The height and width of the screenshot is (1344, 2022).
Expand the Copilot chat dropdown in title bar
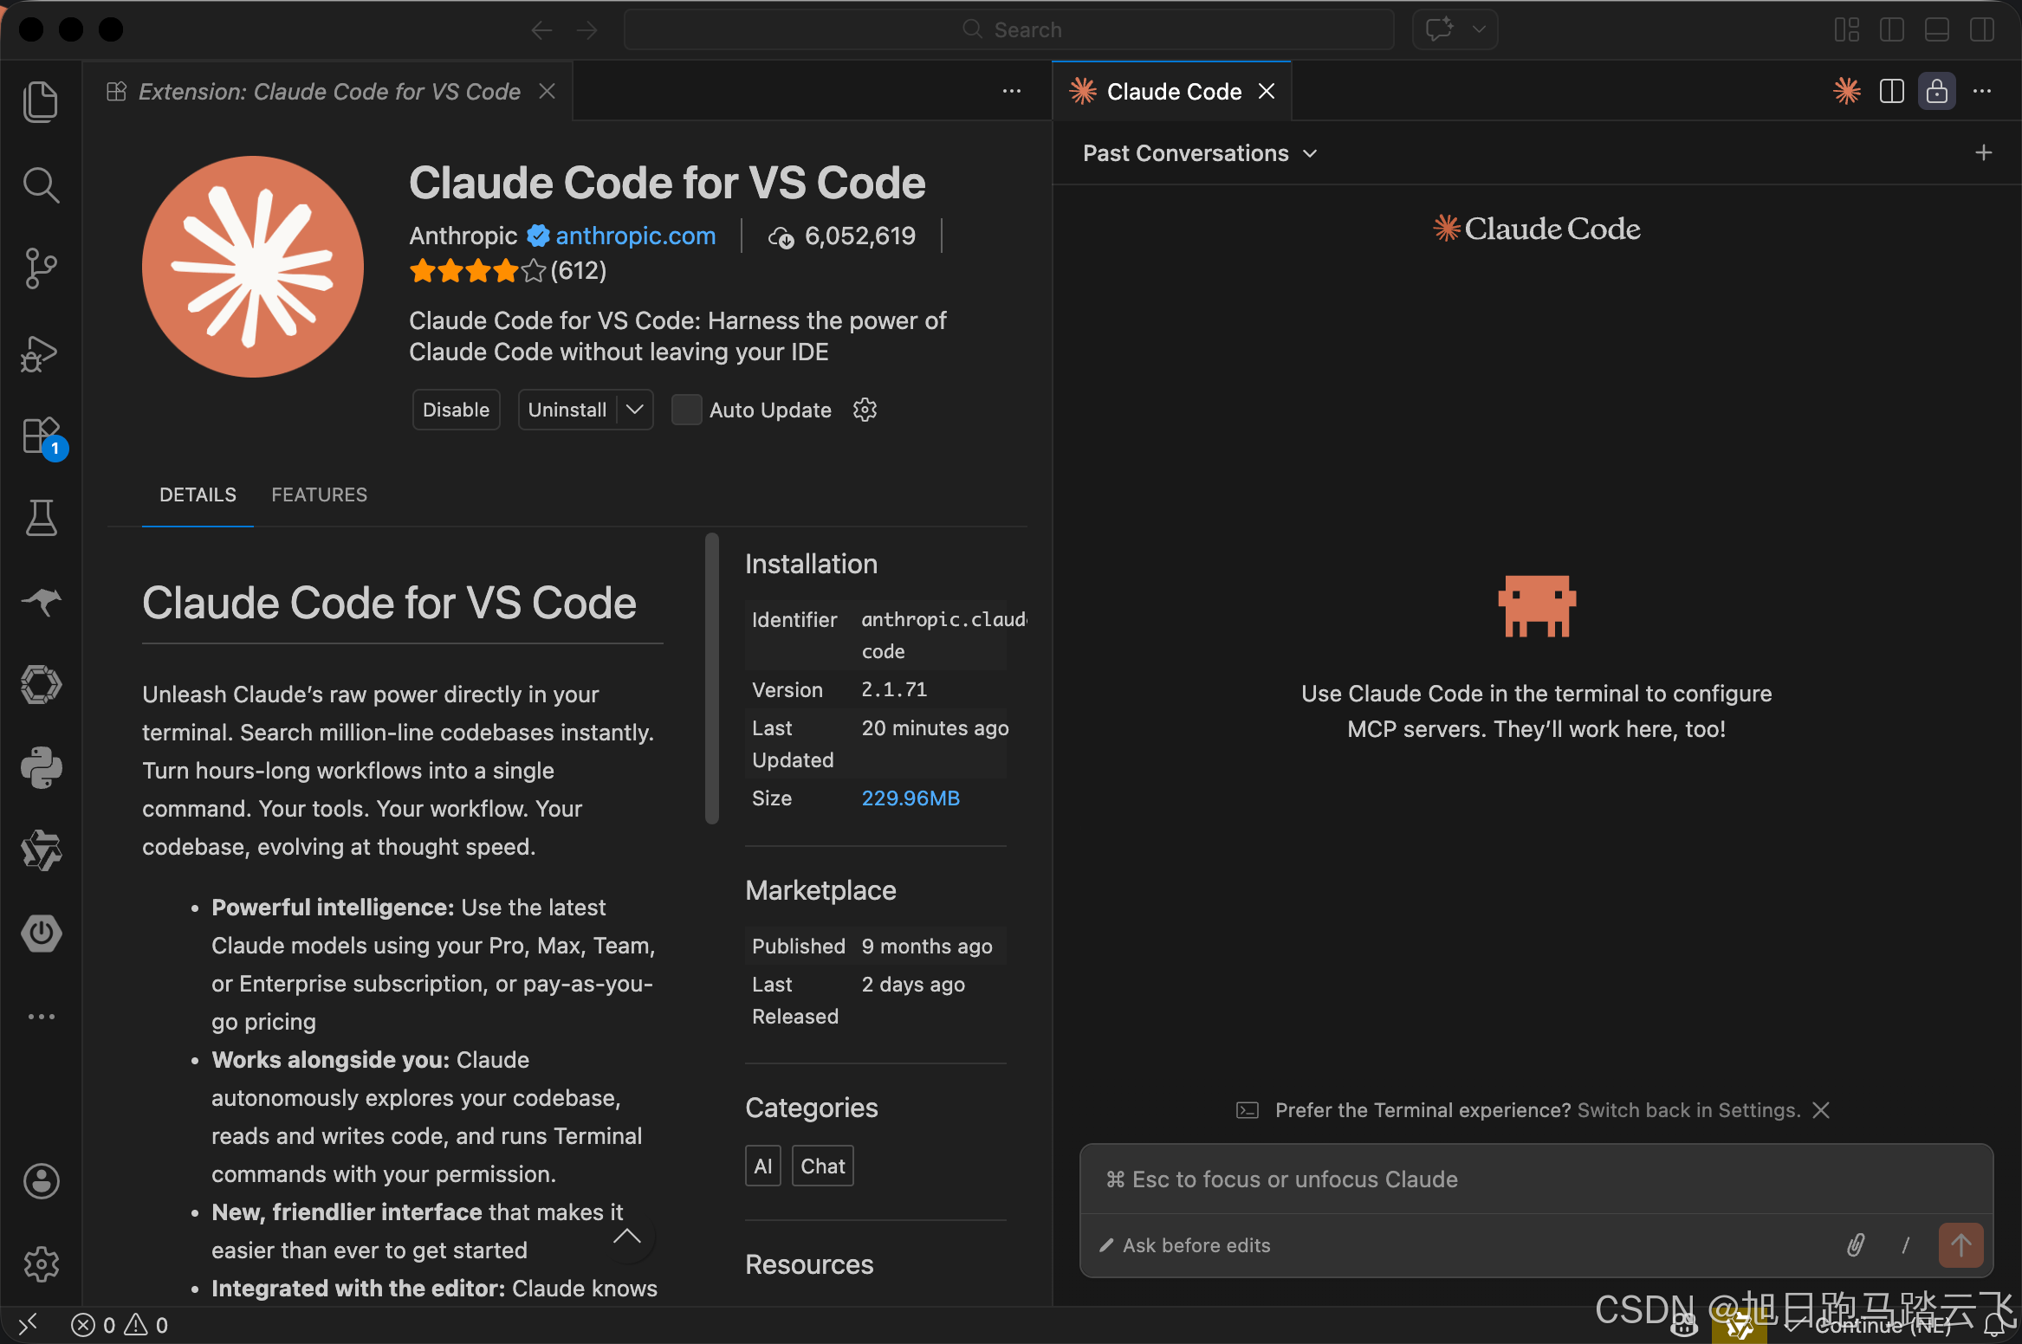[x=1479, y=29]
